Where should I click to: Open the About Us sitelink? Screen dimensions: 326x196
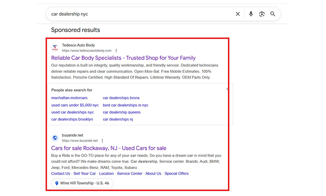(x=153, y=173)
